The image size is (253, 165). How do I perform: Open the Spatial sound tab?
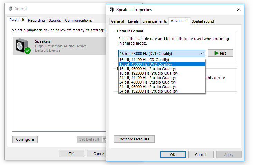[x=203, y=21]
